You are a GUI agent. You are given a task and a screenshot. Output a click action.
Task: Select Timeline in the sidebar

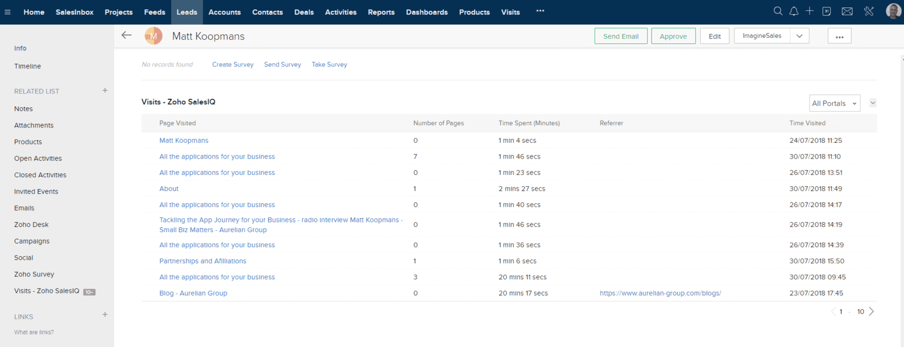tap(28, 66)
